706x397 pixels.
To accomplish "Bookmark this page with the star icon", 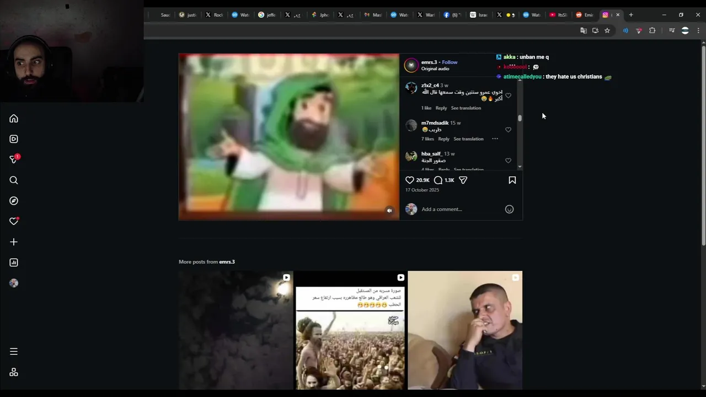I will tap(607, 30).
